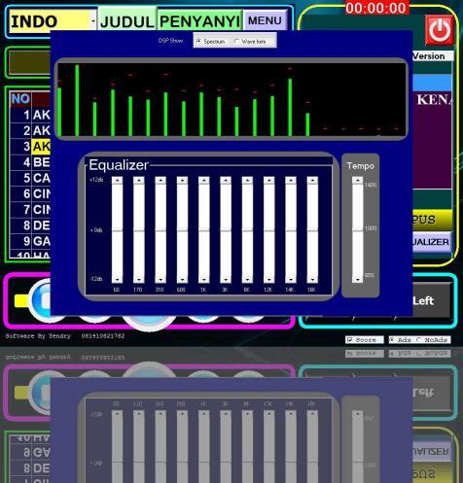Click 16K equalizer slider at 0db
The image size is (463, 483).
[312, 231]
